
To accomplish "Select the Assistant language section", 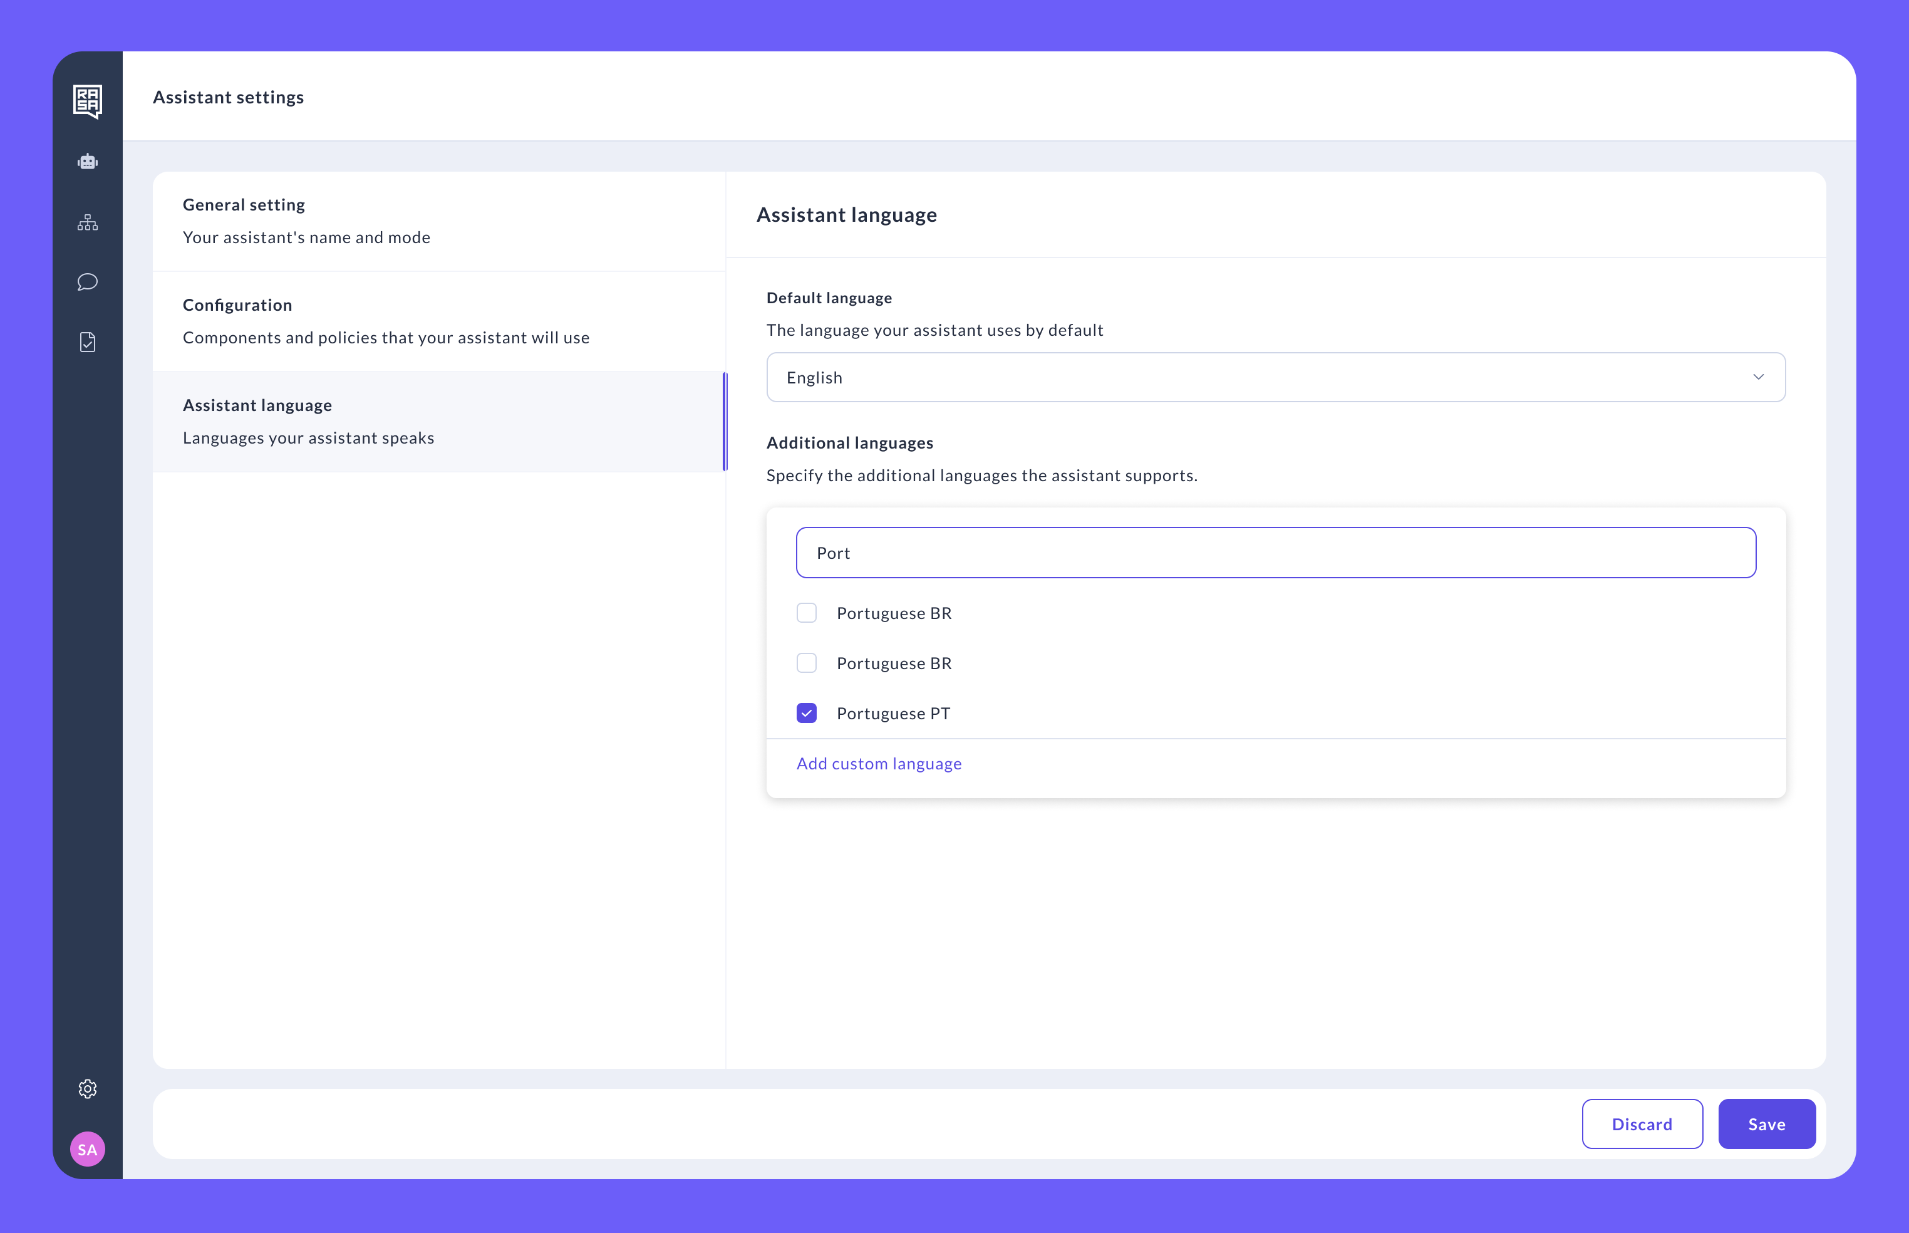I will coord(438,421).
